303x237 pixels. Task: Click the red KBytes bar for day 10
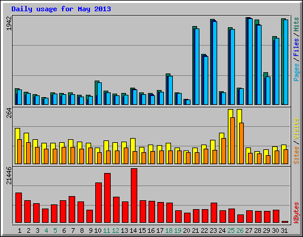point(98,203)
